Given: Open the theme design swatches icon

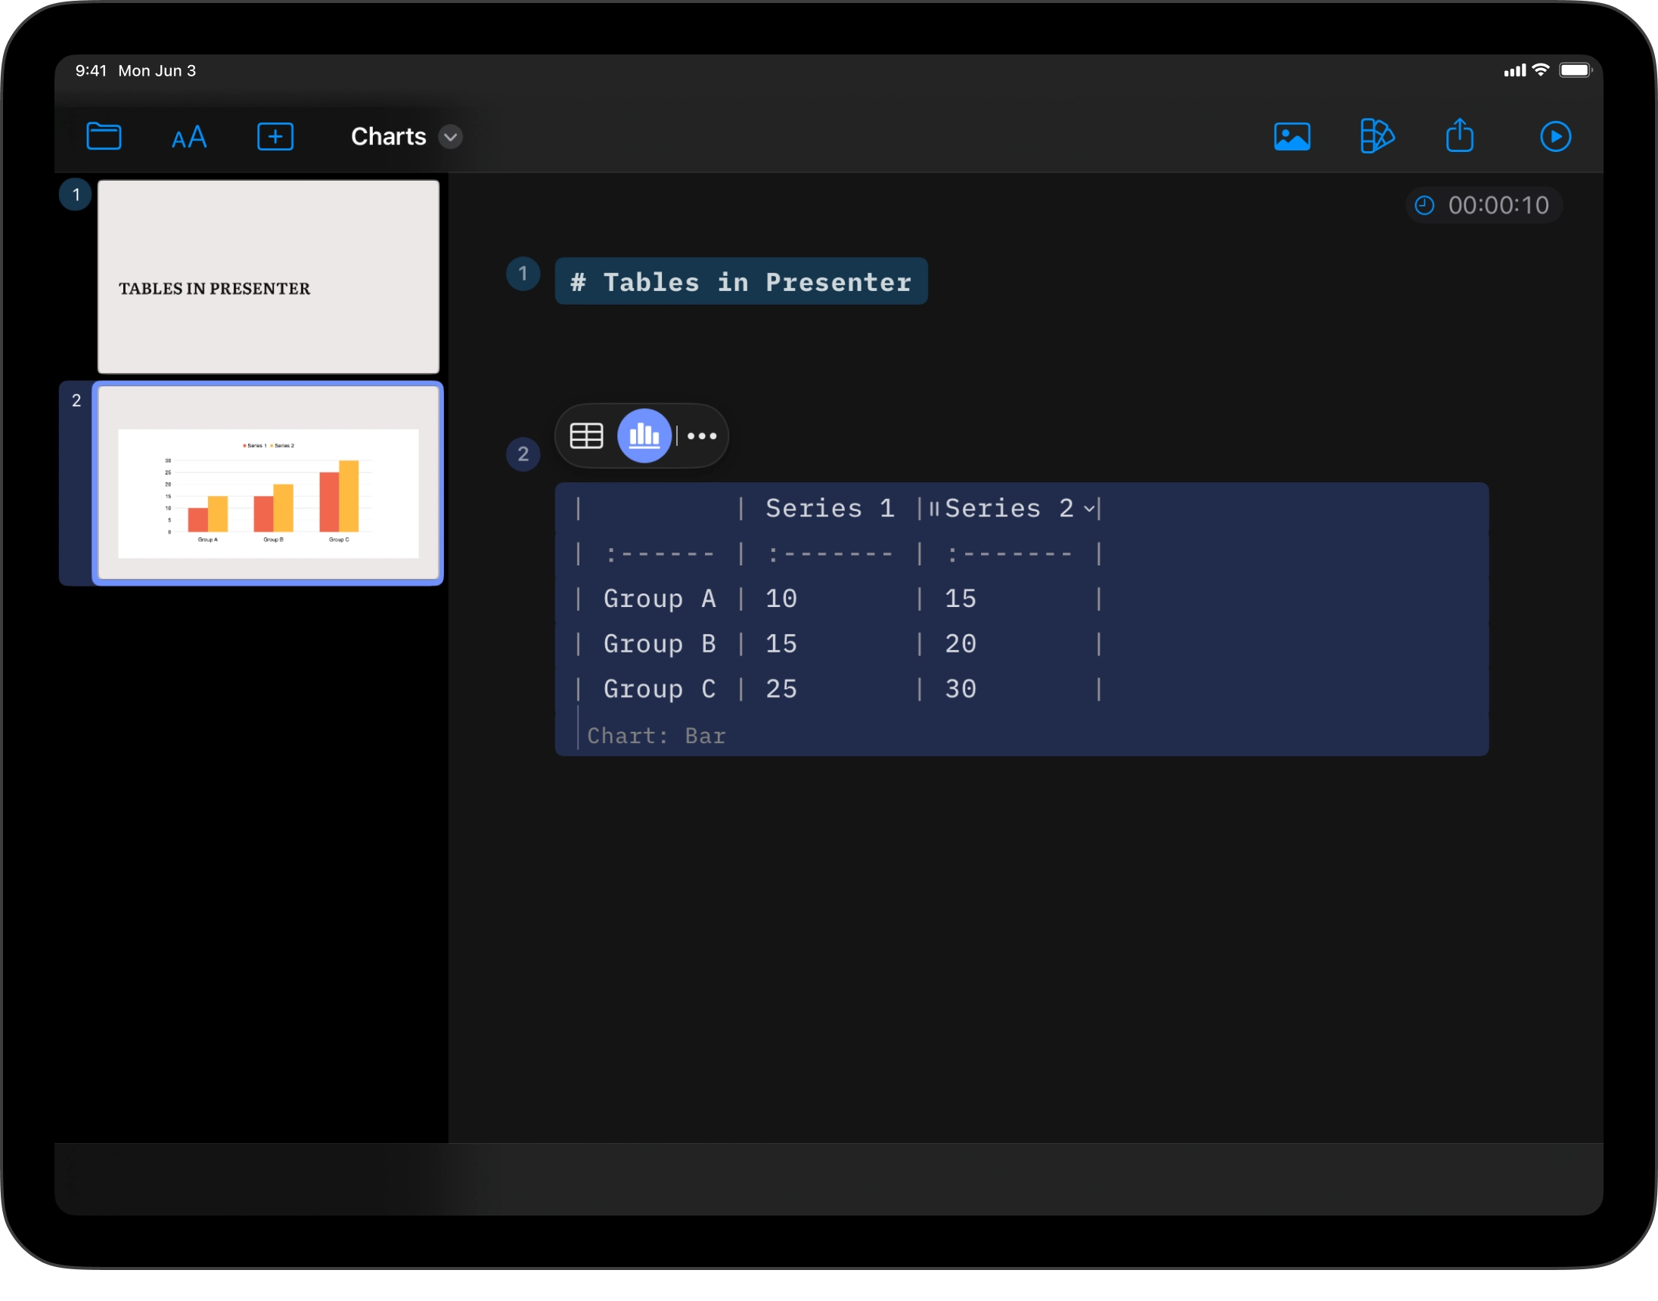Looking at the screenshot, I should (x=1376, y=136).
